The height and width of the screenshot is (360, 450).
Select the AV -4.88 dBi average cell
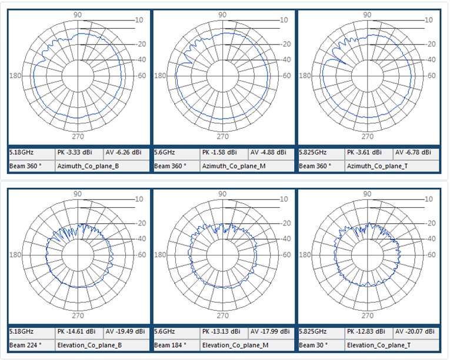[271, 153]
